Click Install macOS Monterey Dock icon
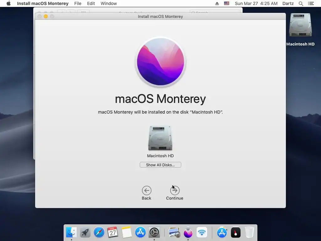321x241 pixels. (x=188, y=233)
